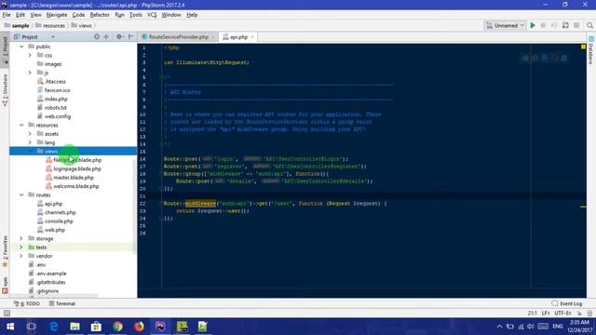Screen dimensions: 596x335
Task: Click the sample breadcrumb in the navigation bar
Action: pyautogui.click(x=17, y=25)
